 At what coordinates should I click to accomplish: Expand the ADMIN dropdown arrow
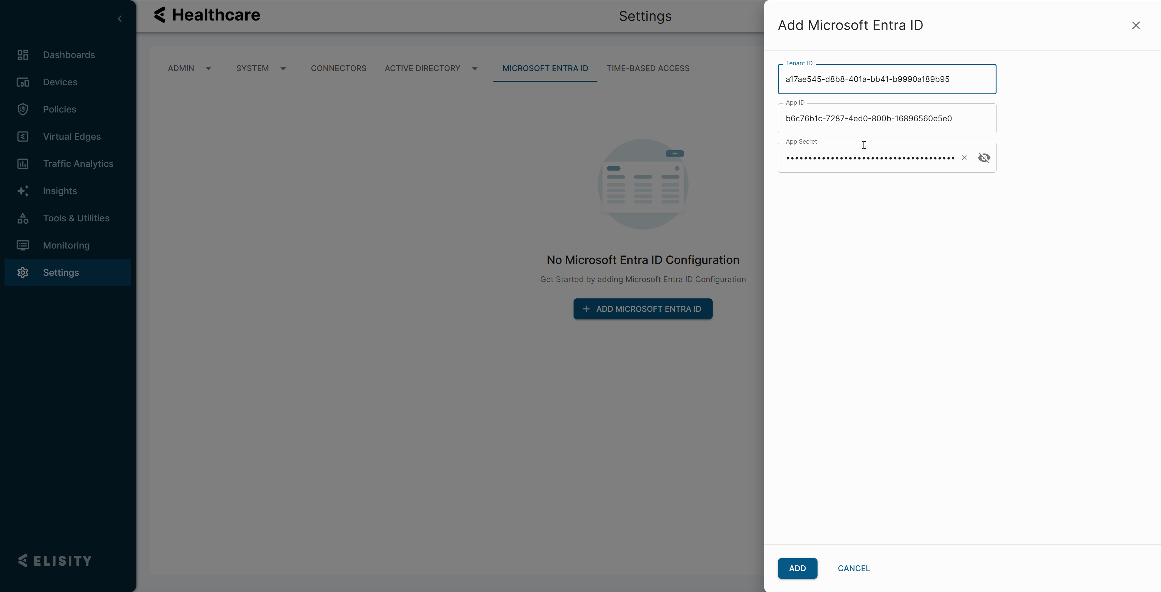point(208,69)
